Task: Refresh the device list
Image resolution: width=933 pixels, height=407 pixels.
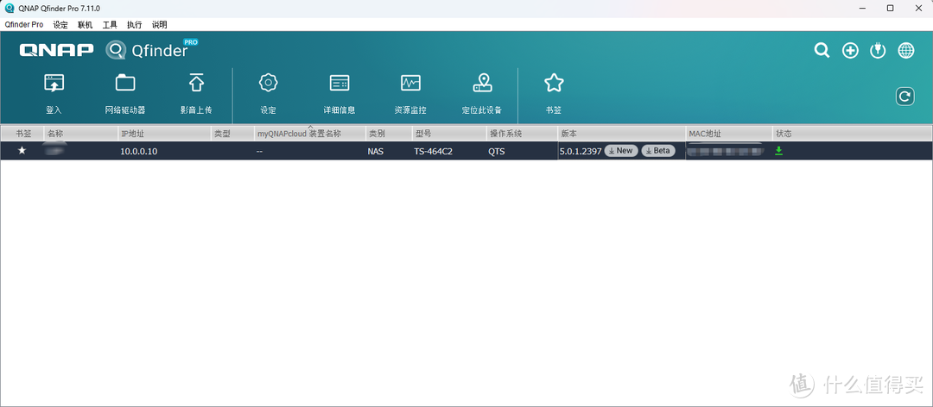Action: coord(905,97)
